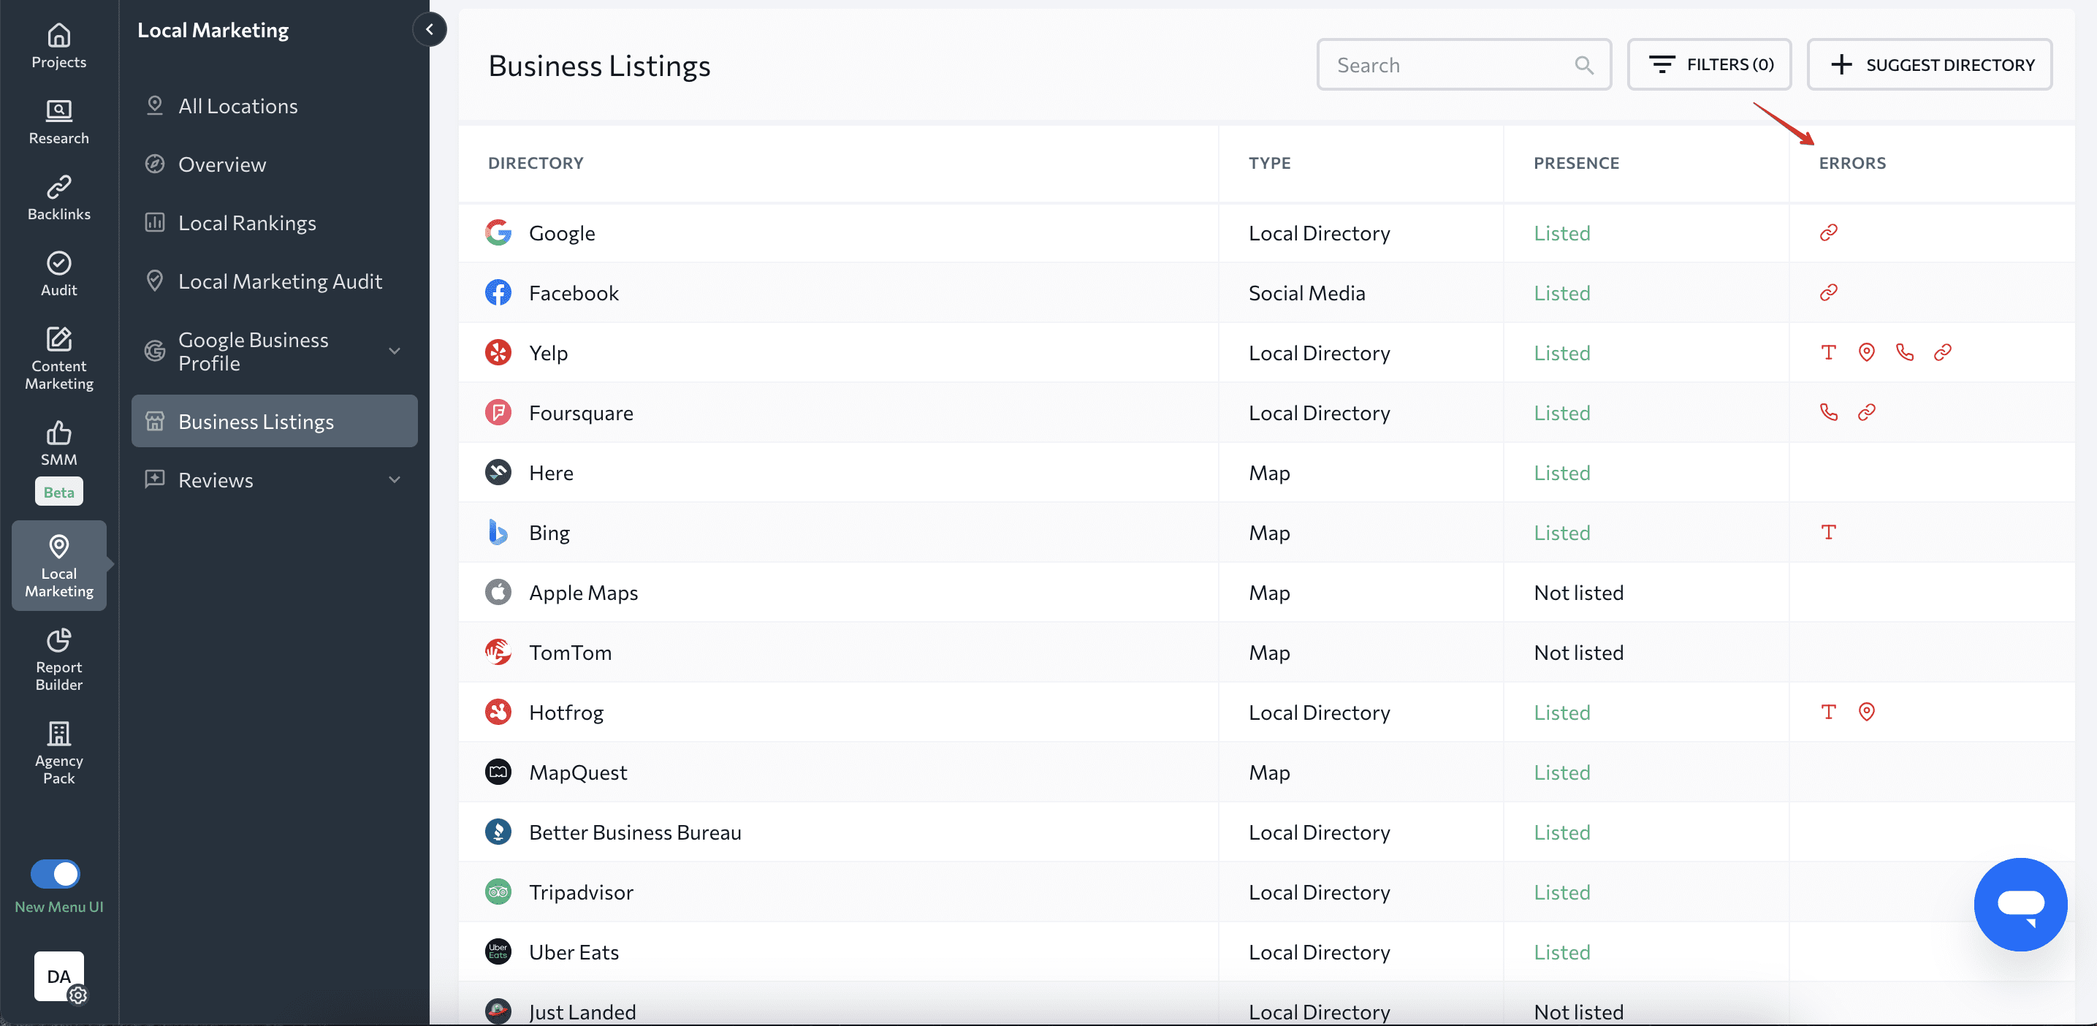Click the Here directory name
Viewport: 2097px width, 1026px height.
[551, 472]
